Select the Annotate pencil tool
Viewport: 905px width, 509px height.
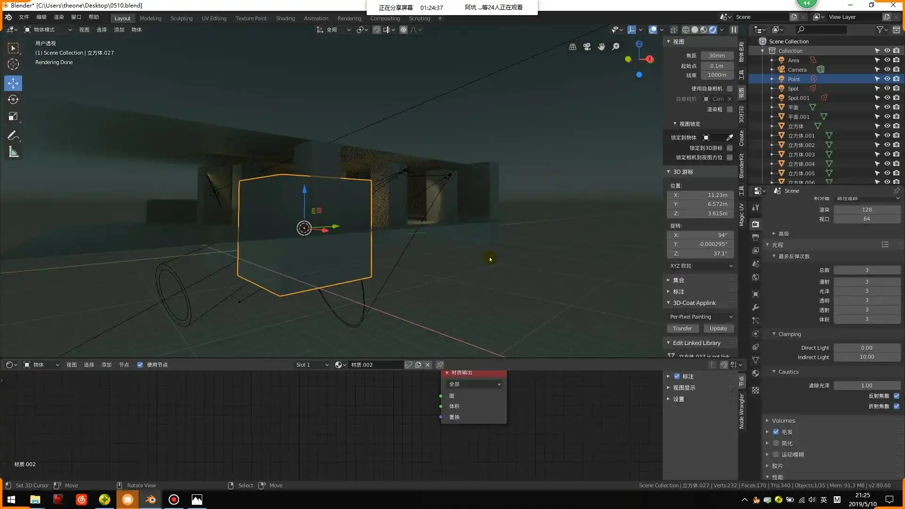(13, 136)
